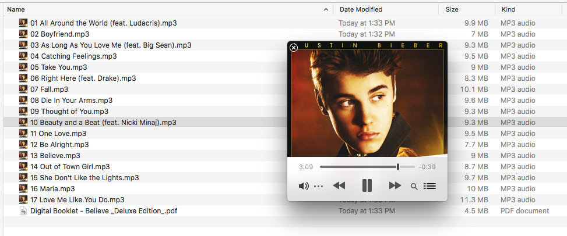Select the 02 Boyfriend.mp3 file icon
This screenshot has height=236, width=567.
tap(23, 34)
